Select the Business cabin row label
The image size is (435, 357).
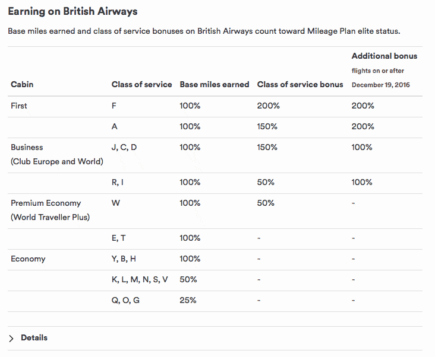27,147
